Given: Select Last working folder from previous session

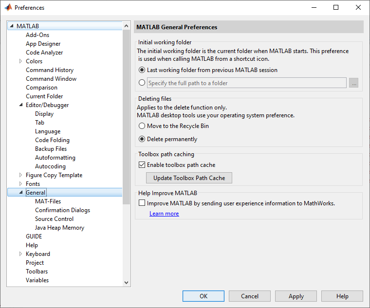Looking at the screenshot, I should click(x=142, y=70).
